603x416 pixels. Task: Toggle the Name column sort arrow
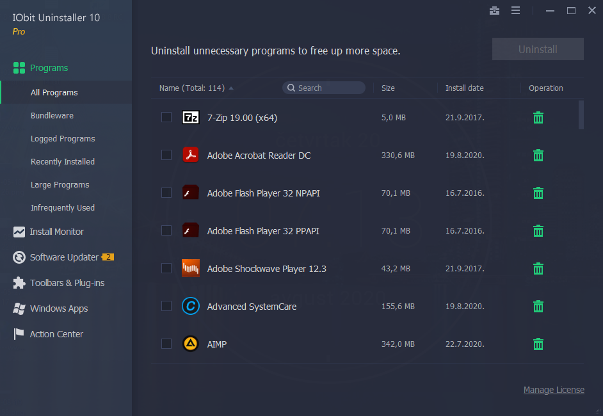tap(230, 88)
